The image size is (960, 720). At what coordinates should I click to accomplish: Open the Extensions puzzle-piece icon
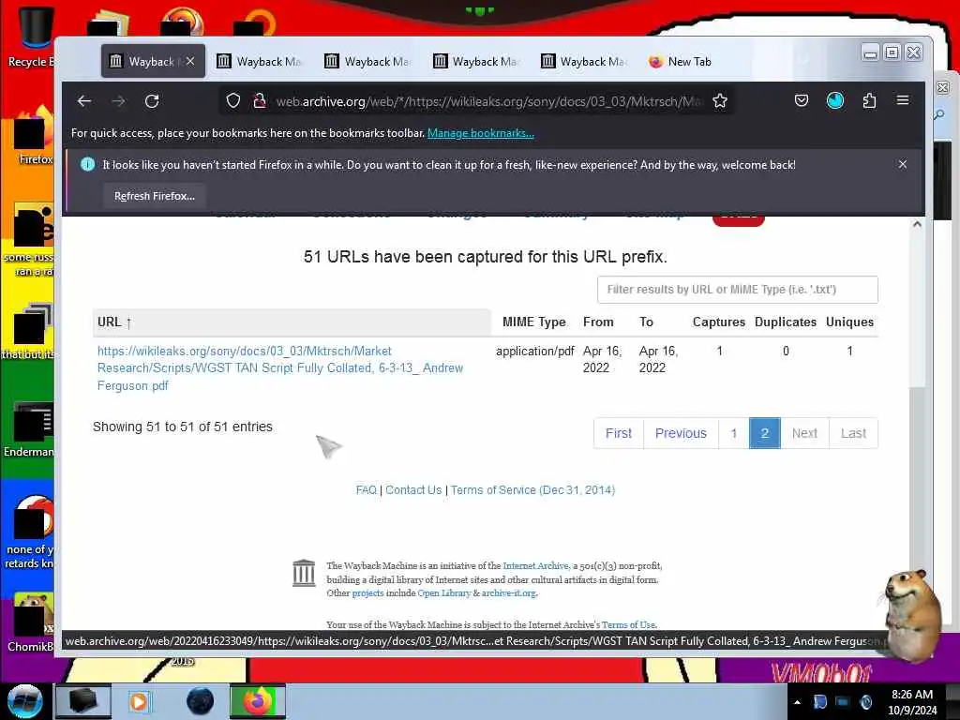pos(869,100)
